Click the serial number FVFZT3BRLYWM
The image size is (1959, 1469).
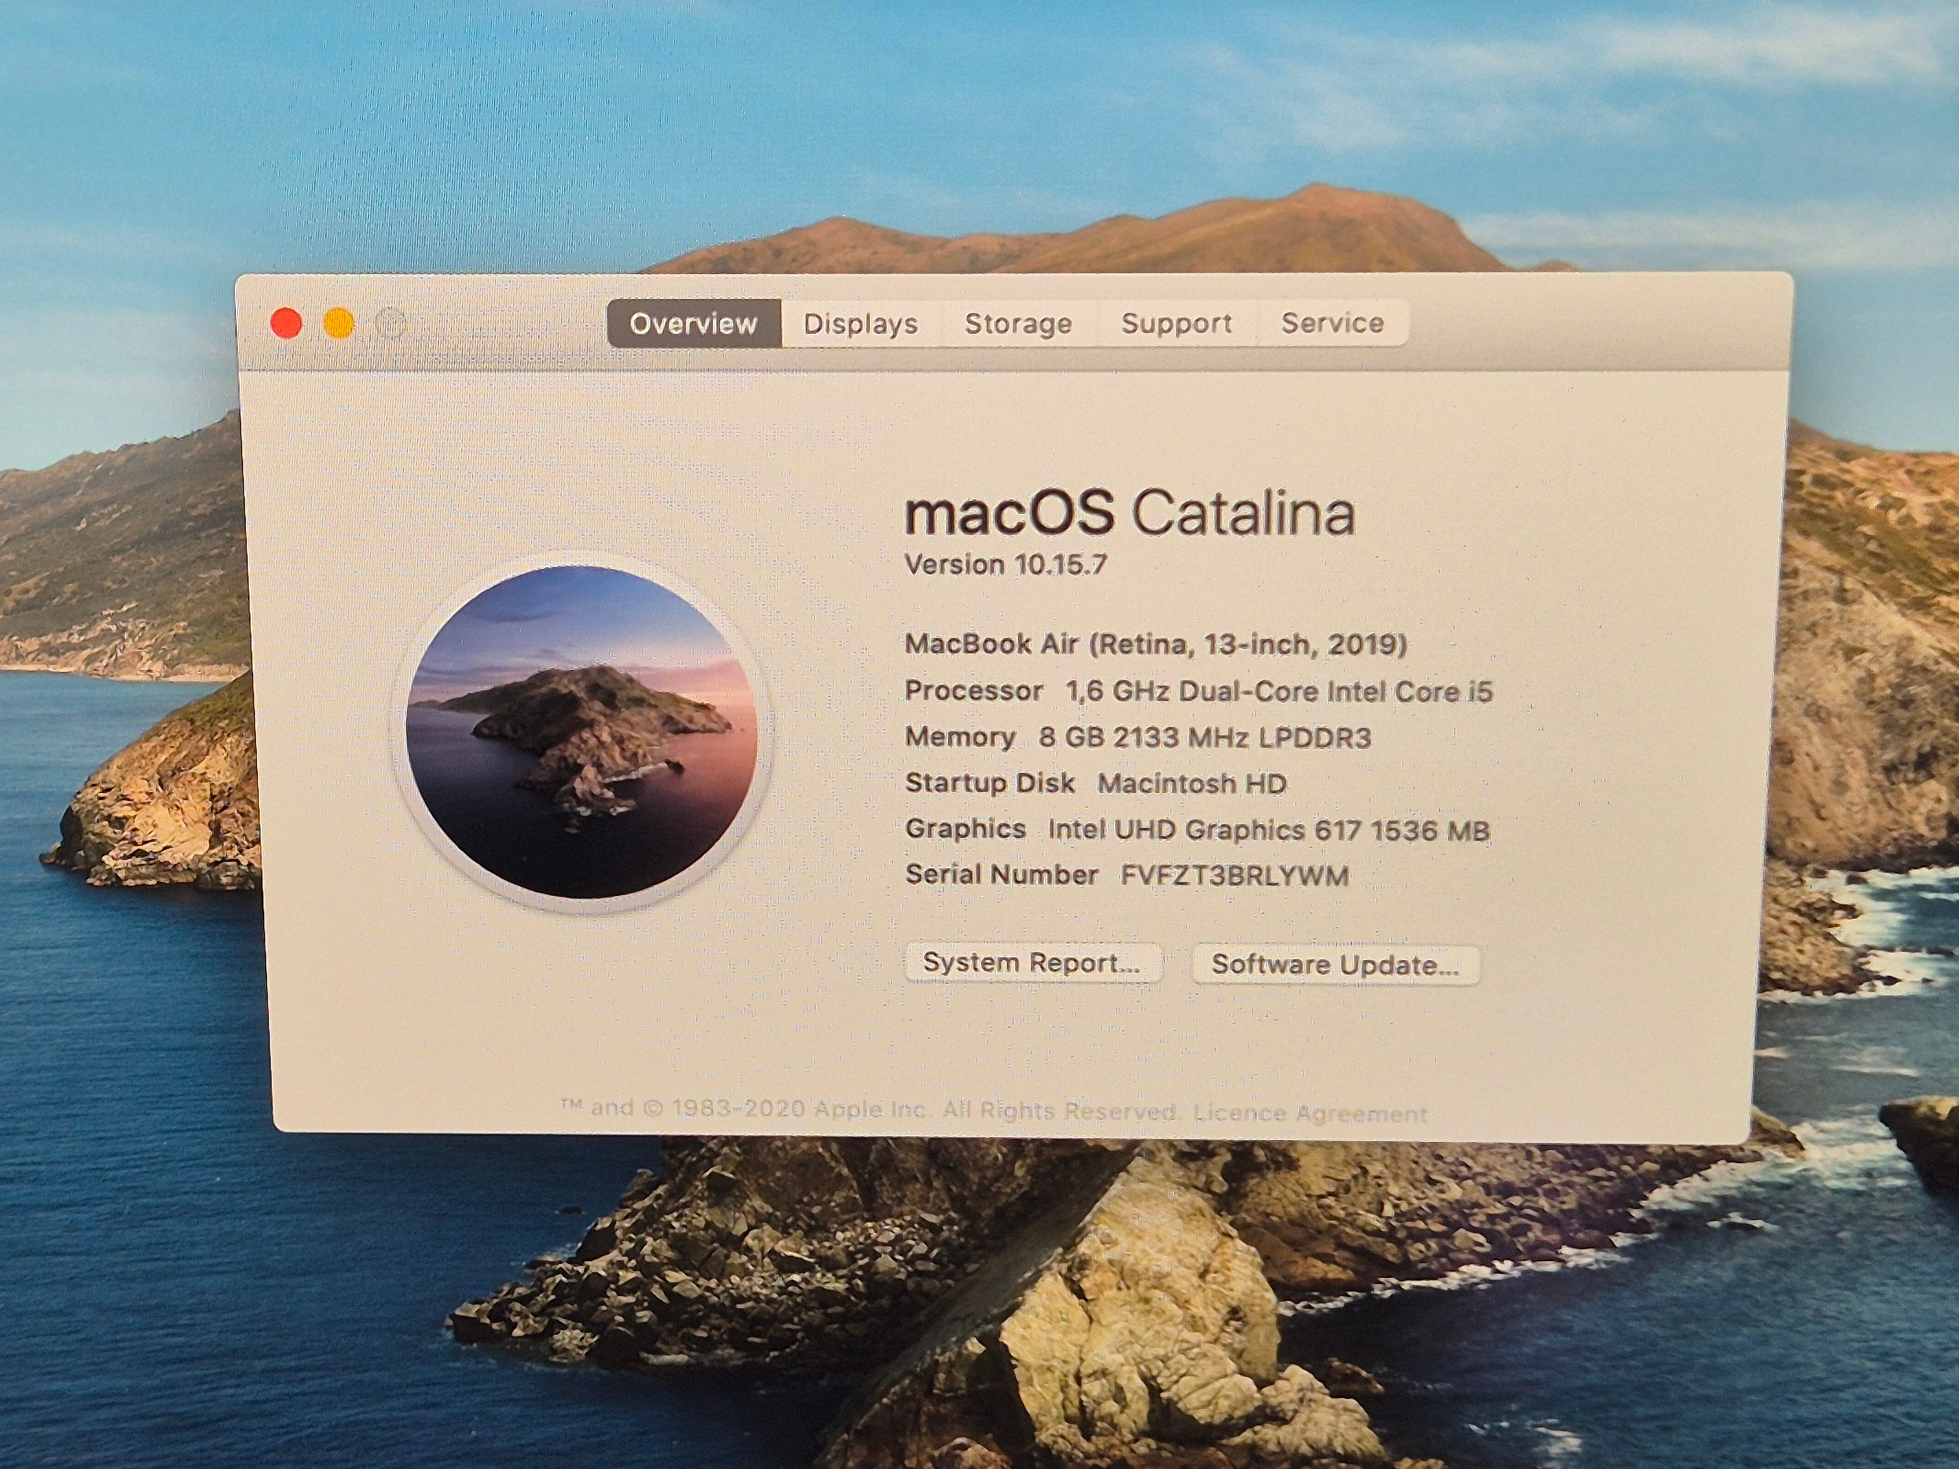pos(1236,876)
